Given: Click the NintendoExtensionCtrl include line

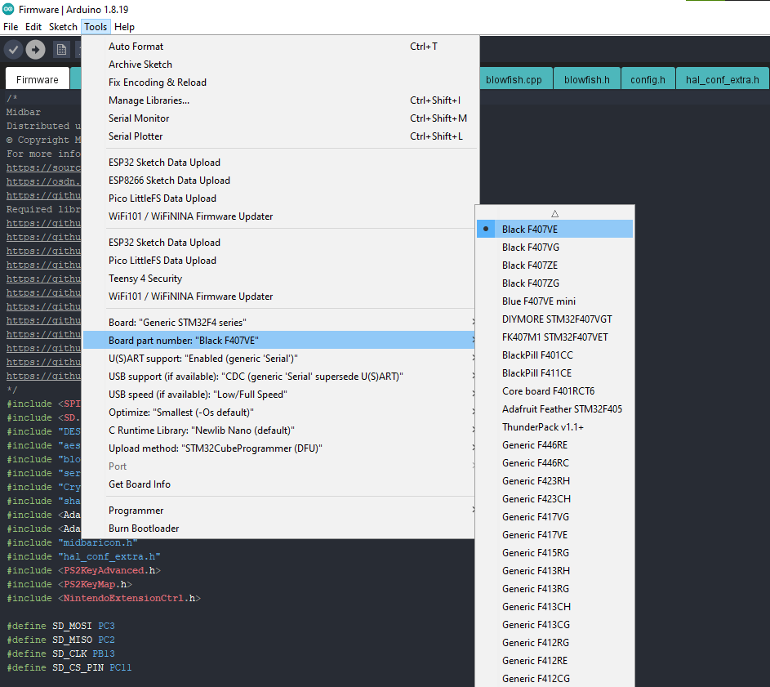Looking at the screenshot, I should (104, 598).
